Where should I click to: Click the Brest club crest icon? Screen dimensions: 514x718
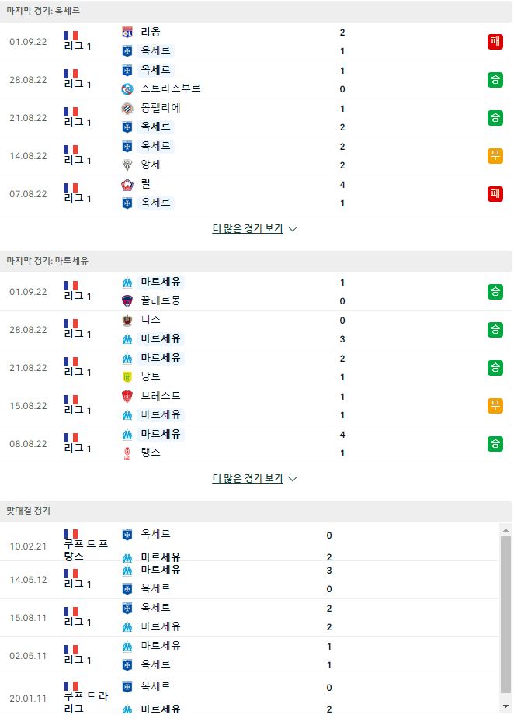pos(127,396)
